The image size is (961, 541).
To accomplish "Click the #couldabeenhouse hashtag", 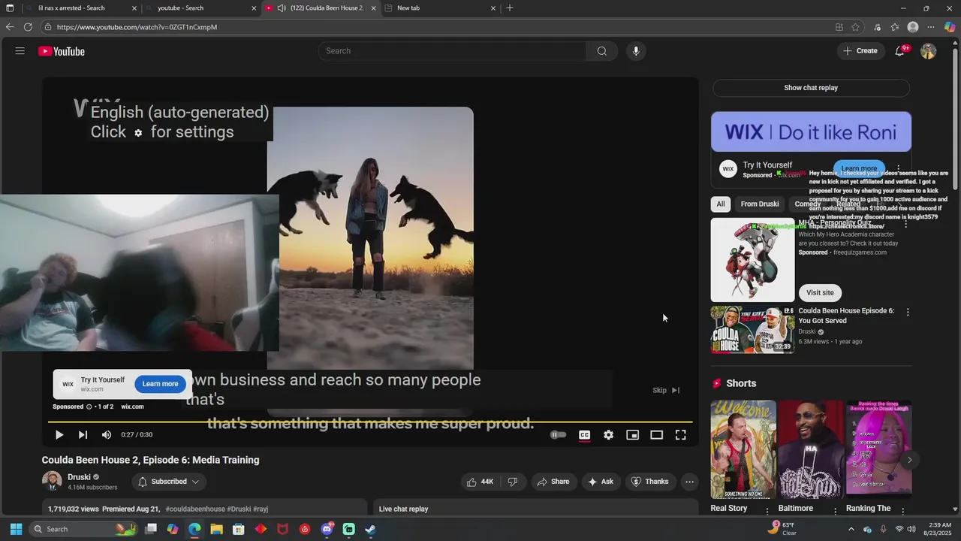I will [195, 509].
